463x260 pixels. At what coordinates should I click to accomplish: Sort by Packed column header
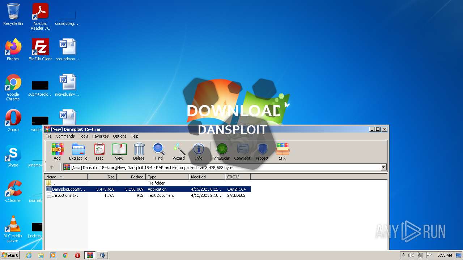pyautogui.click(x=131, y=177)
